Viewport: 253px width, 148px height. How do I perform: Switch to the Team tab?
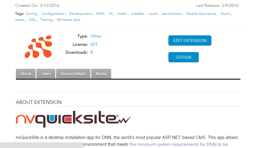coord(46,74)
